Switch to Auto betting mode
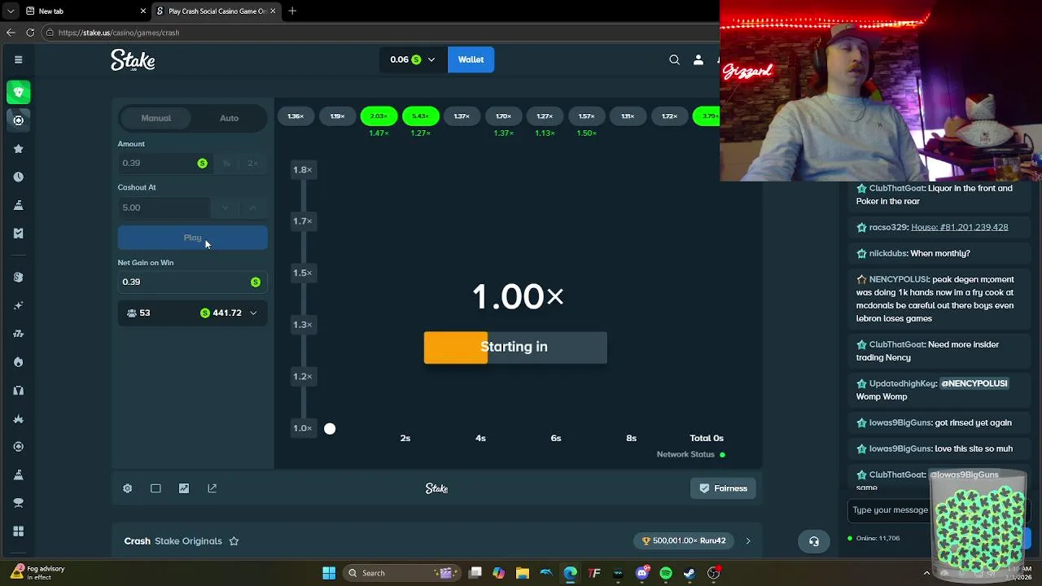1042x586 pixels. tap(229, 118)
